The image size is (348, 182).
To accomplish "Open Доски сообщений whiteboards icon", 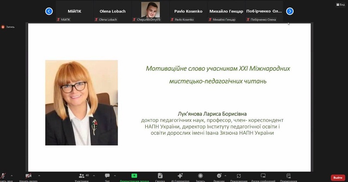I will [263, 177].
